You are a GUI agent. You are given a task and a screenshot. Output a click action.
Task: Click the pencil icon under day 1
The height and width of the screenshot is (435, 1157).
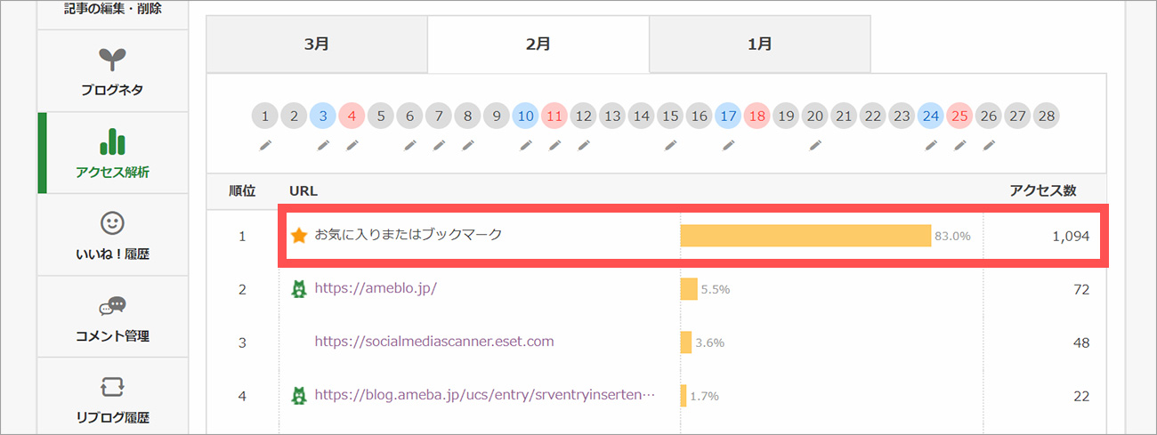(x=265, y=144)
